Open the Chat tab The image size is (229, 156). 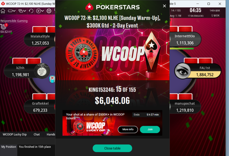point(37,134)
